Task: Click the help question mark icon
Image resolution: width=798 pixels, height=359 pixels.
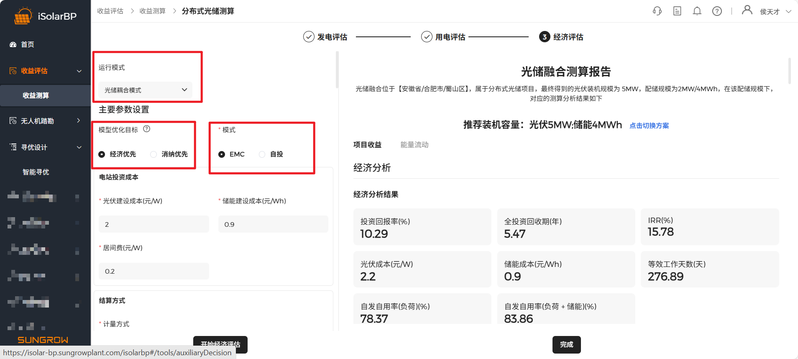Action: [717, 11]
